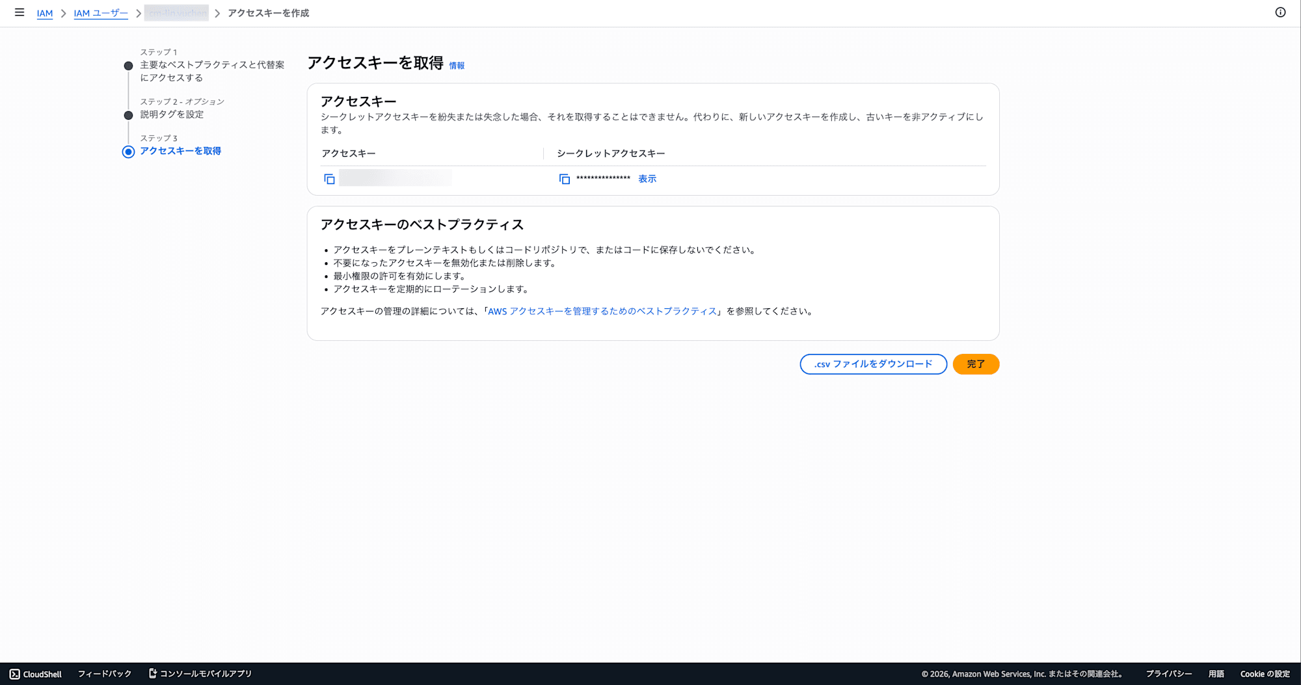Image resolution: width=1301 pixels, height=685 pixels.
Task: Click the masked secret key asterisks
Action: 603,179
